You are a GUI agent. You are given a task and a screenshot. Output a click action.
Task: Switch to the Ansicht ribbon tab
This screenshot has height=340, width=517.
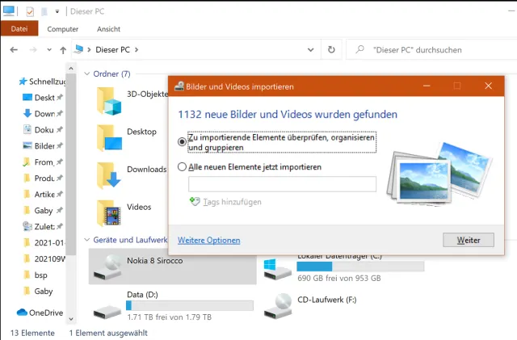108,29
